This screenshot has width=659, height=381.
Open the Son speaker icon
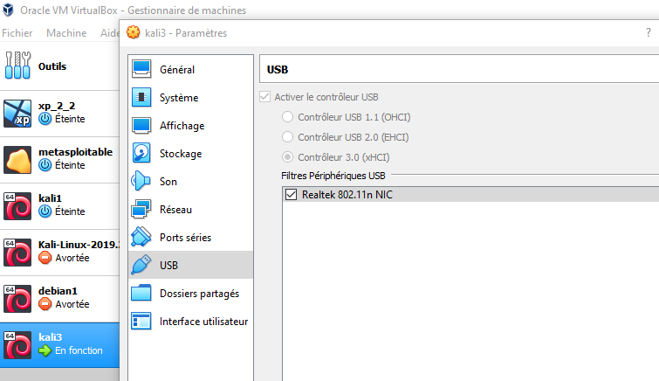point(141,181)
